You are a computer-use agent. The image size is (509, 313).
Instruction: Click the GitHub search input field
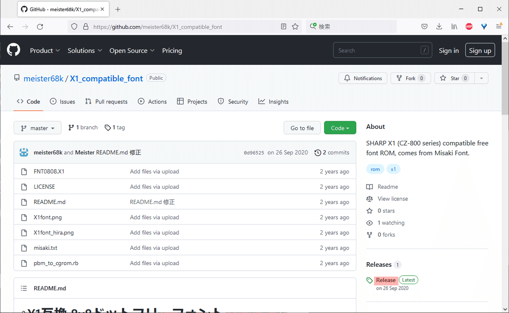[x=383, y=50]
